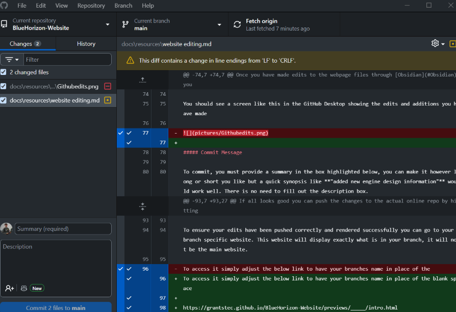Minimize the GitHub Desktop window

pyautogui.click(x=407, y=5)
